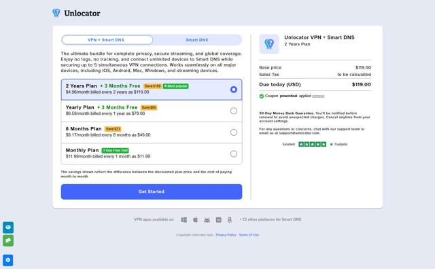Open the Terms Of Use link

[249, 235]
